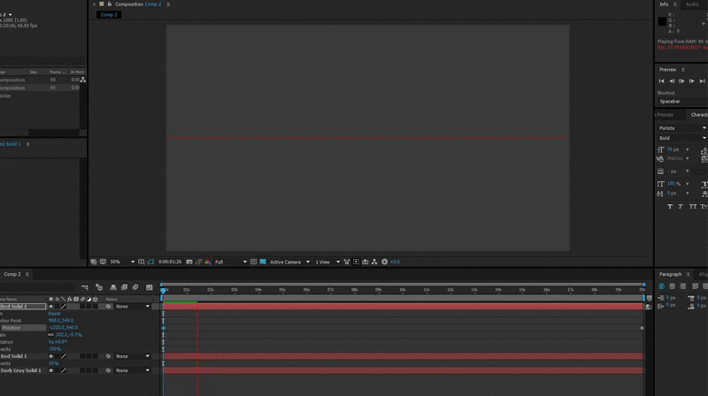Open the composition flowchart icon in viewer
Image resolution: width=708 pixels, height=396 pixels.
[374, 262]
